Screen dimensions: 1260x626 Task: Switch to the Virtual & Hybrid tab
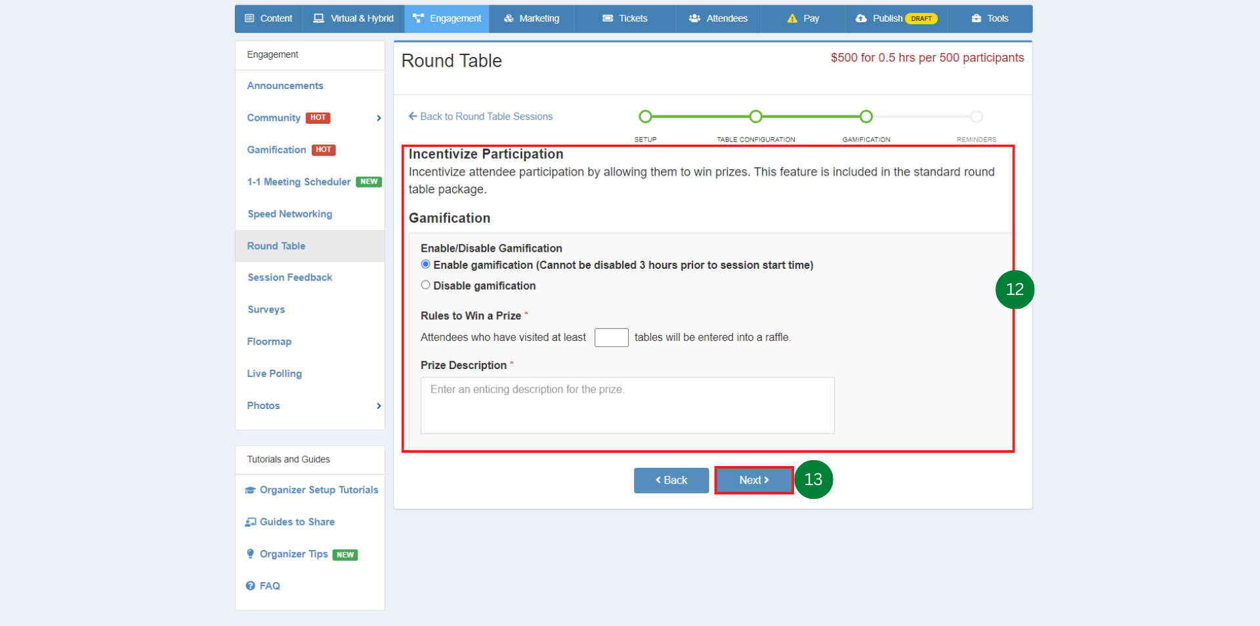click(x=354, y=18)
